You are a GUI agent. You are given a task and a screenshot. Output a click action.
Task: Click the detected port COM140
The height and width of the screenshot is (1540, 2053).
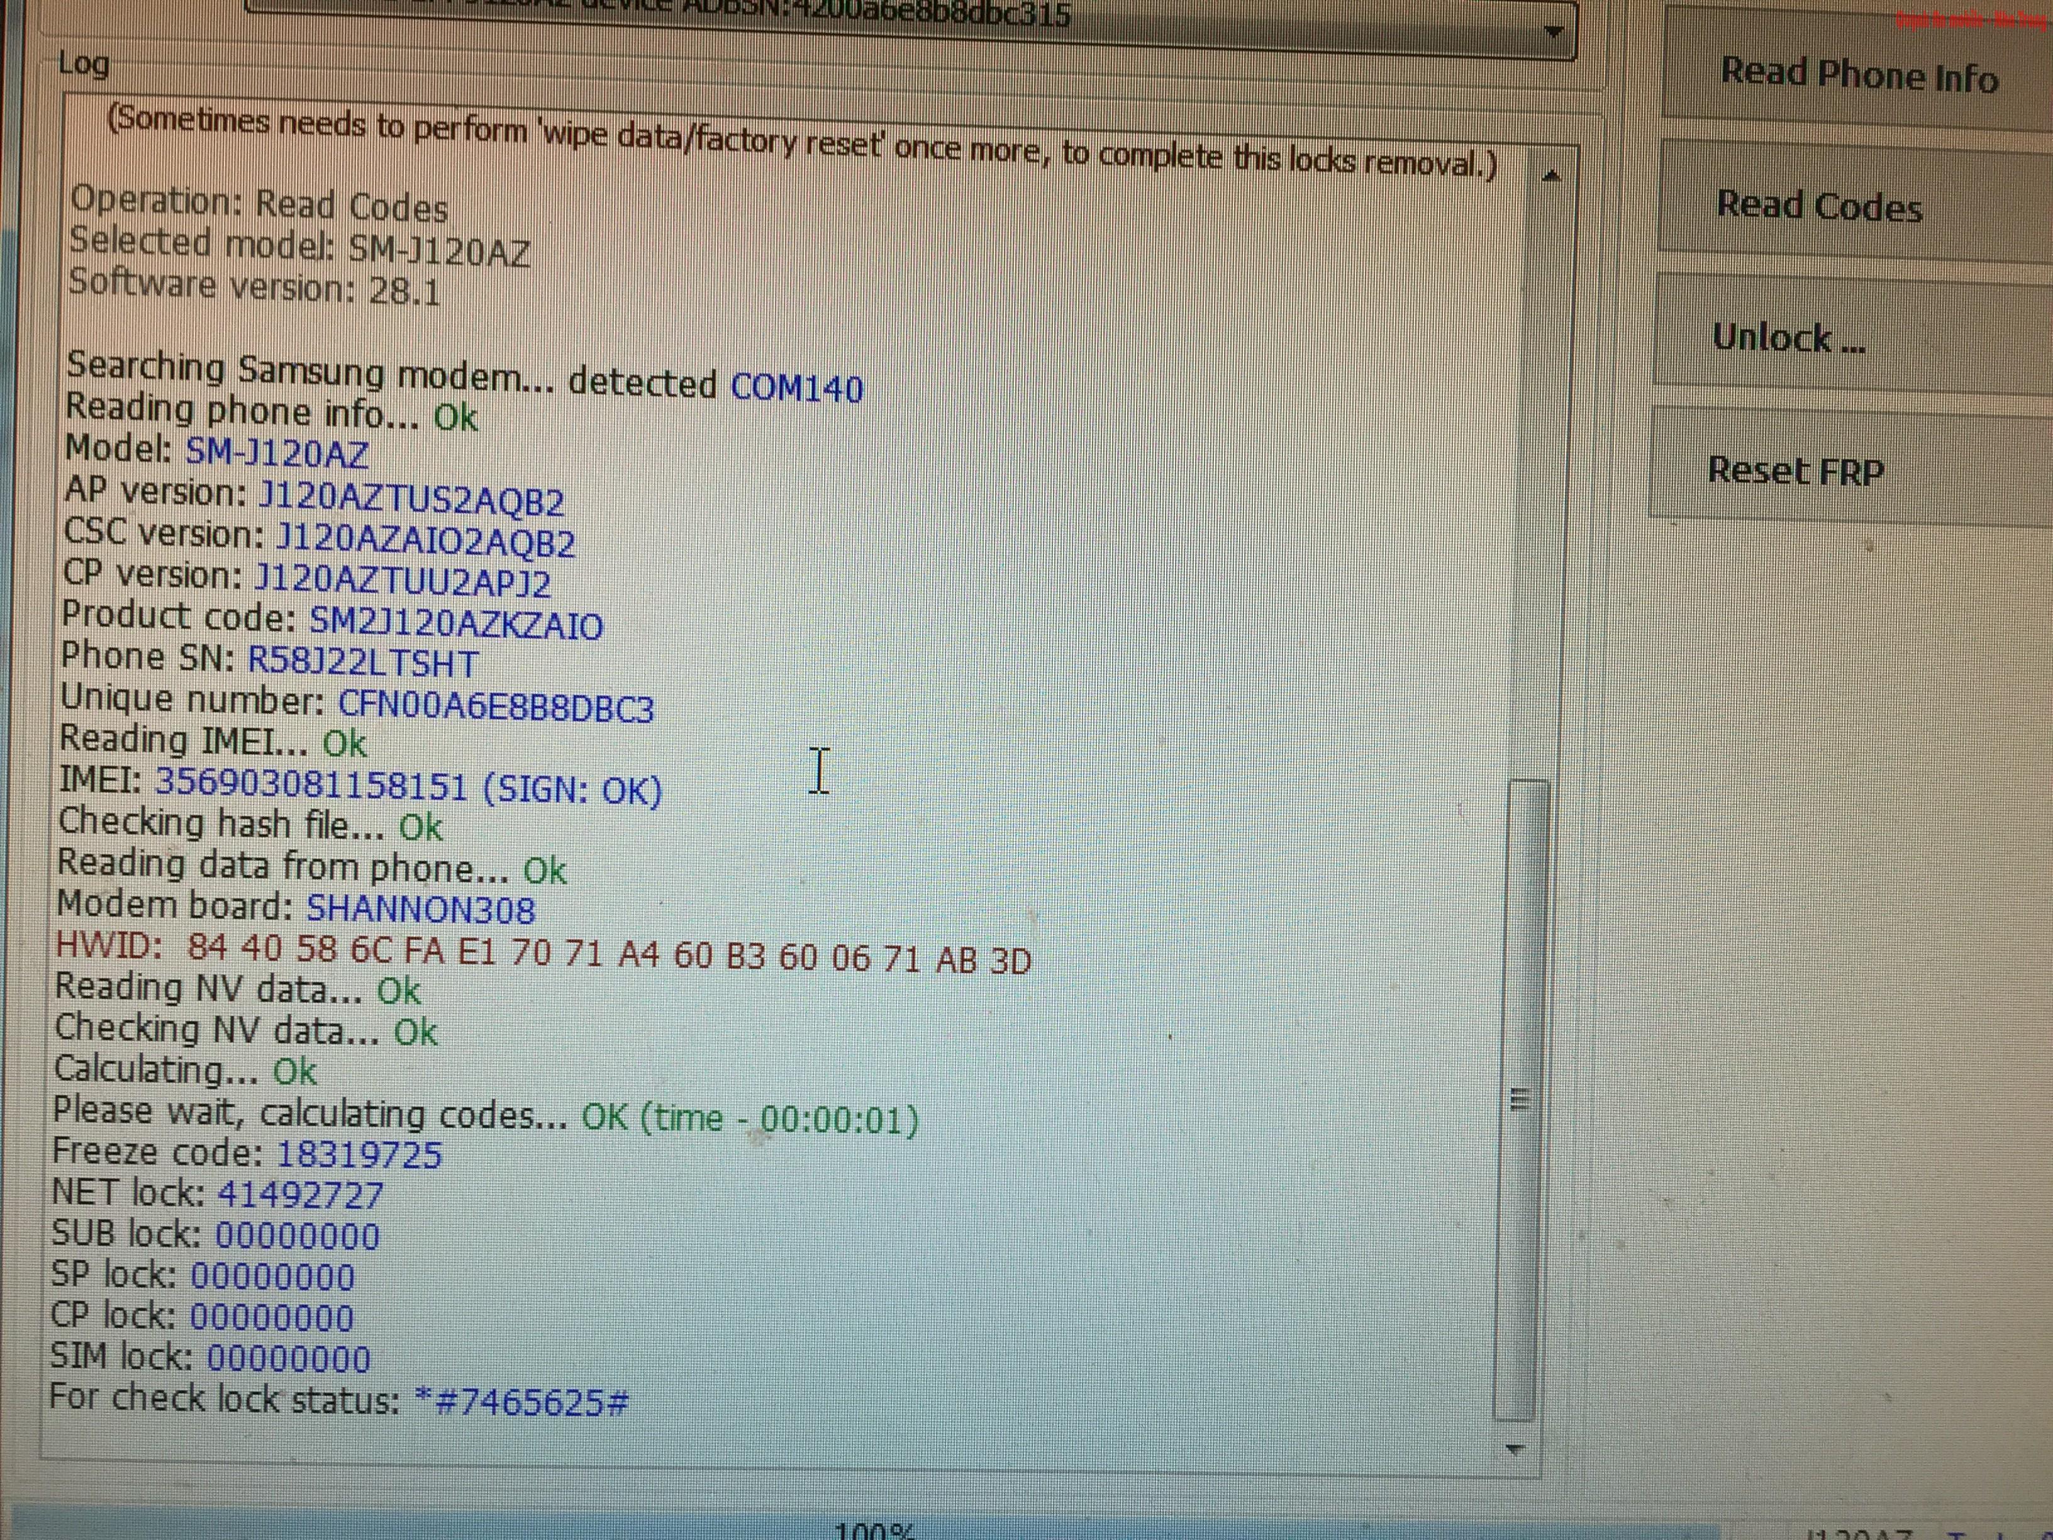click(798, 386)
